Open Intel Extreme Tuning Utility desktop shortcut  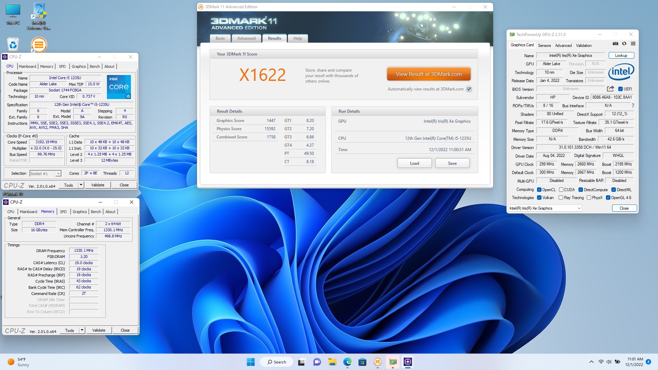tap(39, 16)
